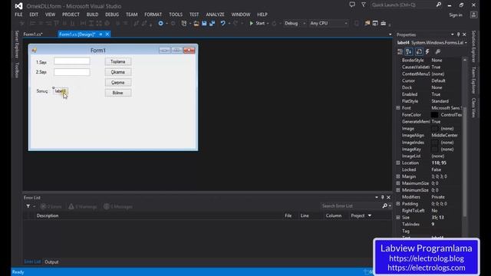The height and width of the screenshot is (276, 491).
Task: Click the Sign in link
Action: 456,15
